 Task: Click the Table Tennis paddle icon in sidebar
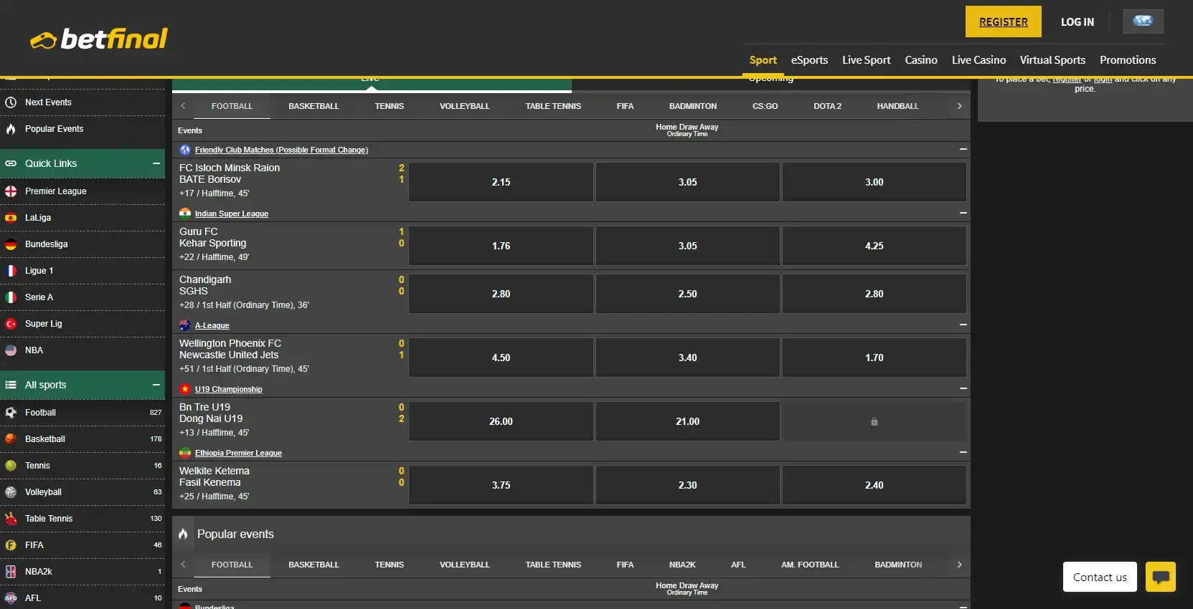[11, 519]
